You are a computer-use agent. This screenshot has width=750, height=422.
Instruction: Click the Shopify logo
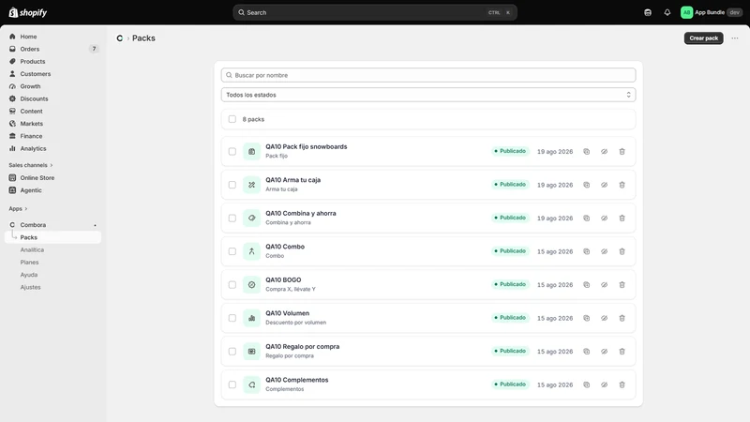click(28, 12)
